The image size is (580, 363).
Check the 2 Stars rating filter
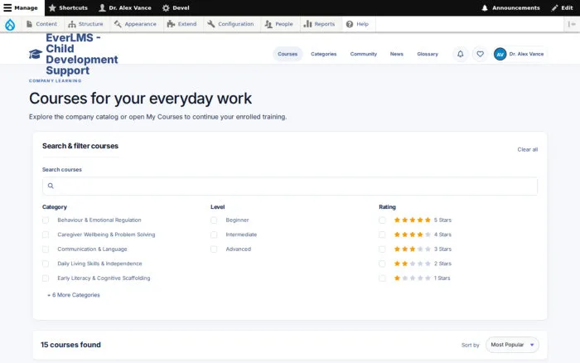tap(382, 264)
